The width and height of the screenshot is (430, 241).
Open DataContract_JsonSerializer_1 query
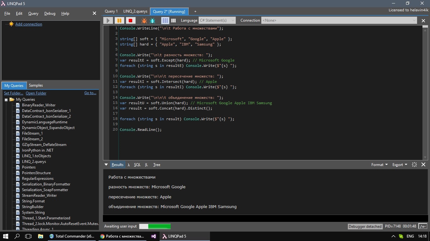click(x=46, y=111)
